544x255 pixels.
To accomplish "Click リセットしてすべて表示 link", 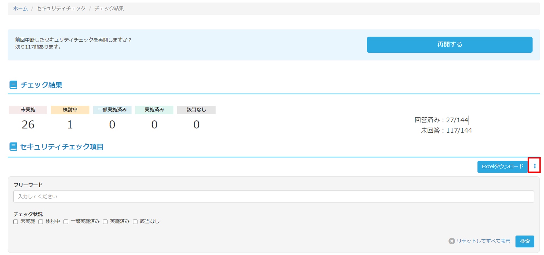I will [x=483, y=241].
